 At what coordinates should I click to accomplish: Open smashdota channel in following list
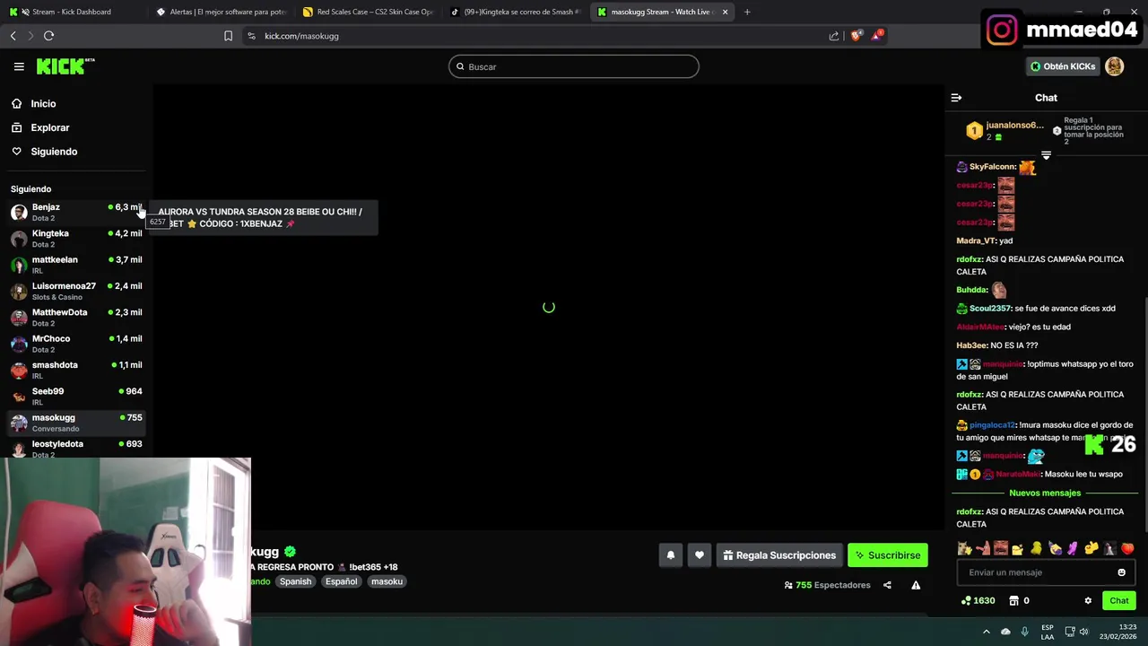coord(76,370)
